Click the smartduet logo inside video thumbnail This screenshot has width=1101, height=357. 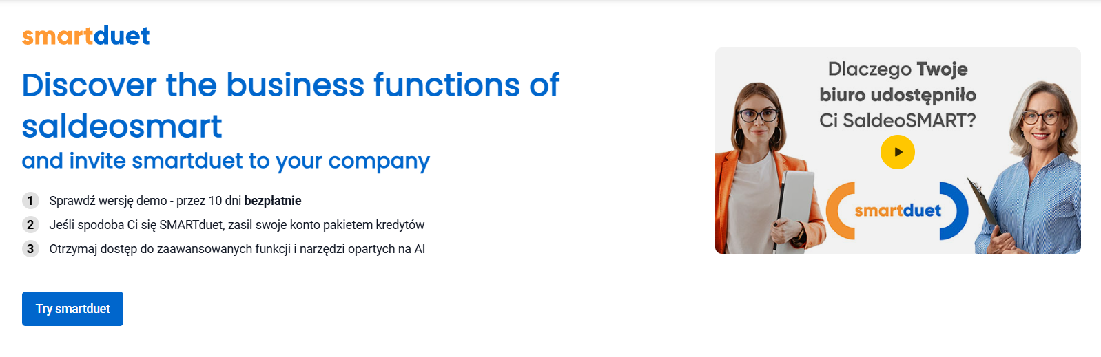point(898,210)
